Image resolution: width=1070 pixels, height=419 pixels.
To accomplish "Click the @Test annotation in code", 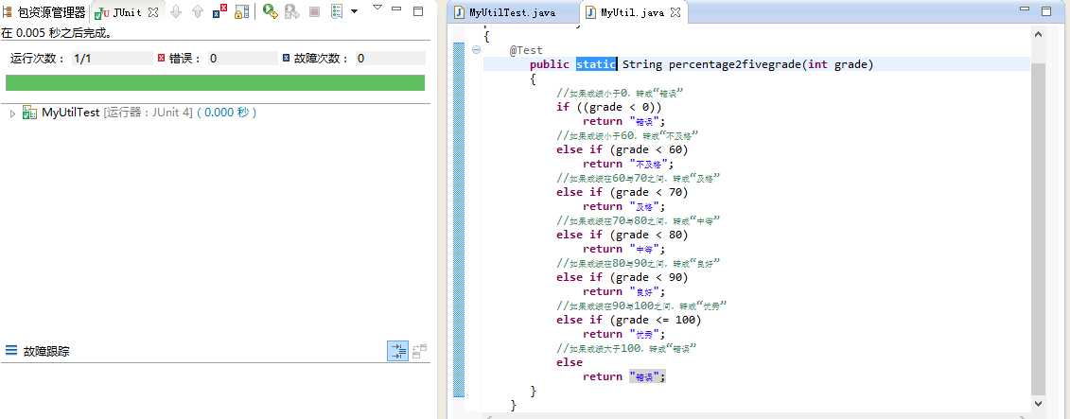I will point(526,50).
